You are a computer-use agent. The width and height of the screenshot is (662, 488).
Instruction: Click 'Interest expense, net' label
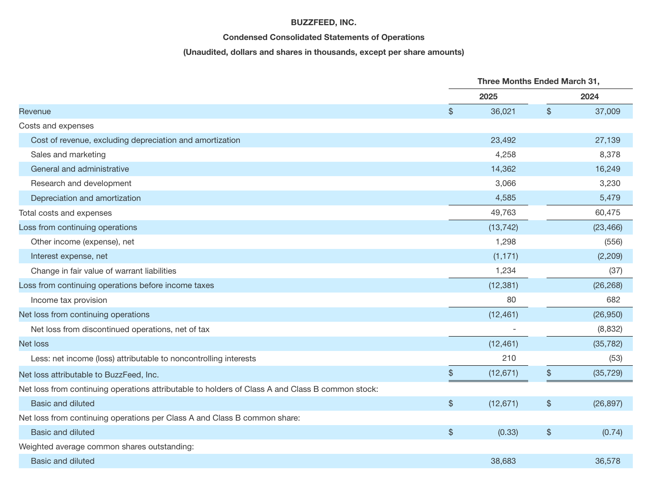(x=69, y=256)
